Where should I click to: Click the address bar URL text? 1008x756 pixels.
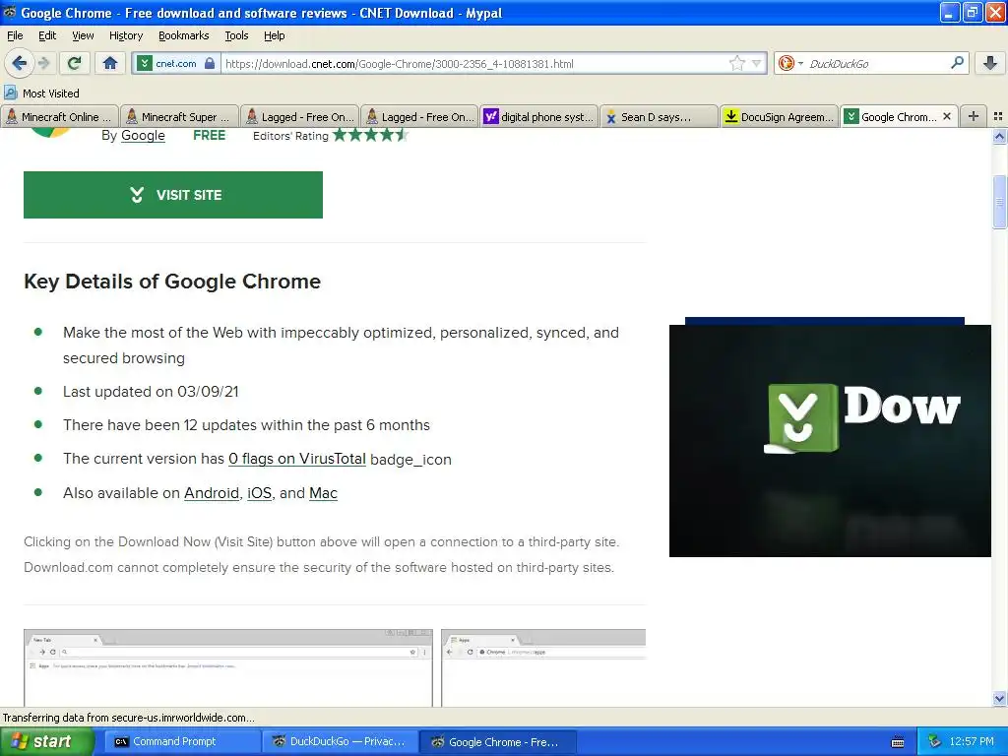(x=400, y=64)
